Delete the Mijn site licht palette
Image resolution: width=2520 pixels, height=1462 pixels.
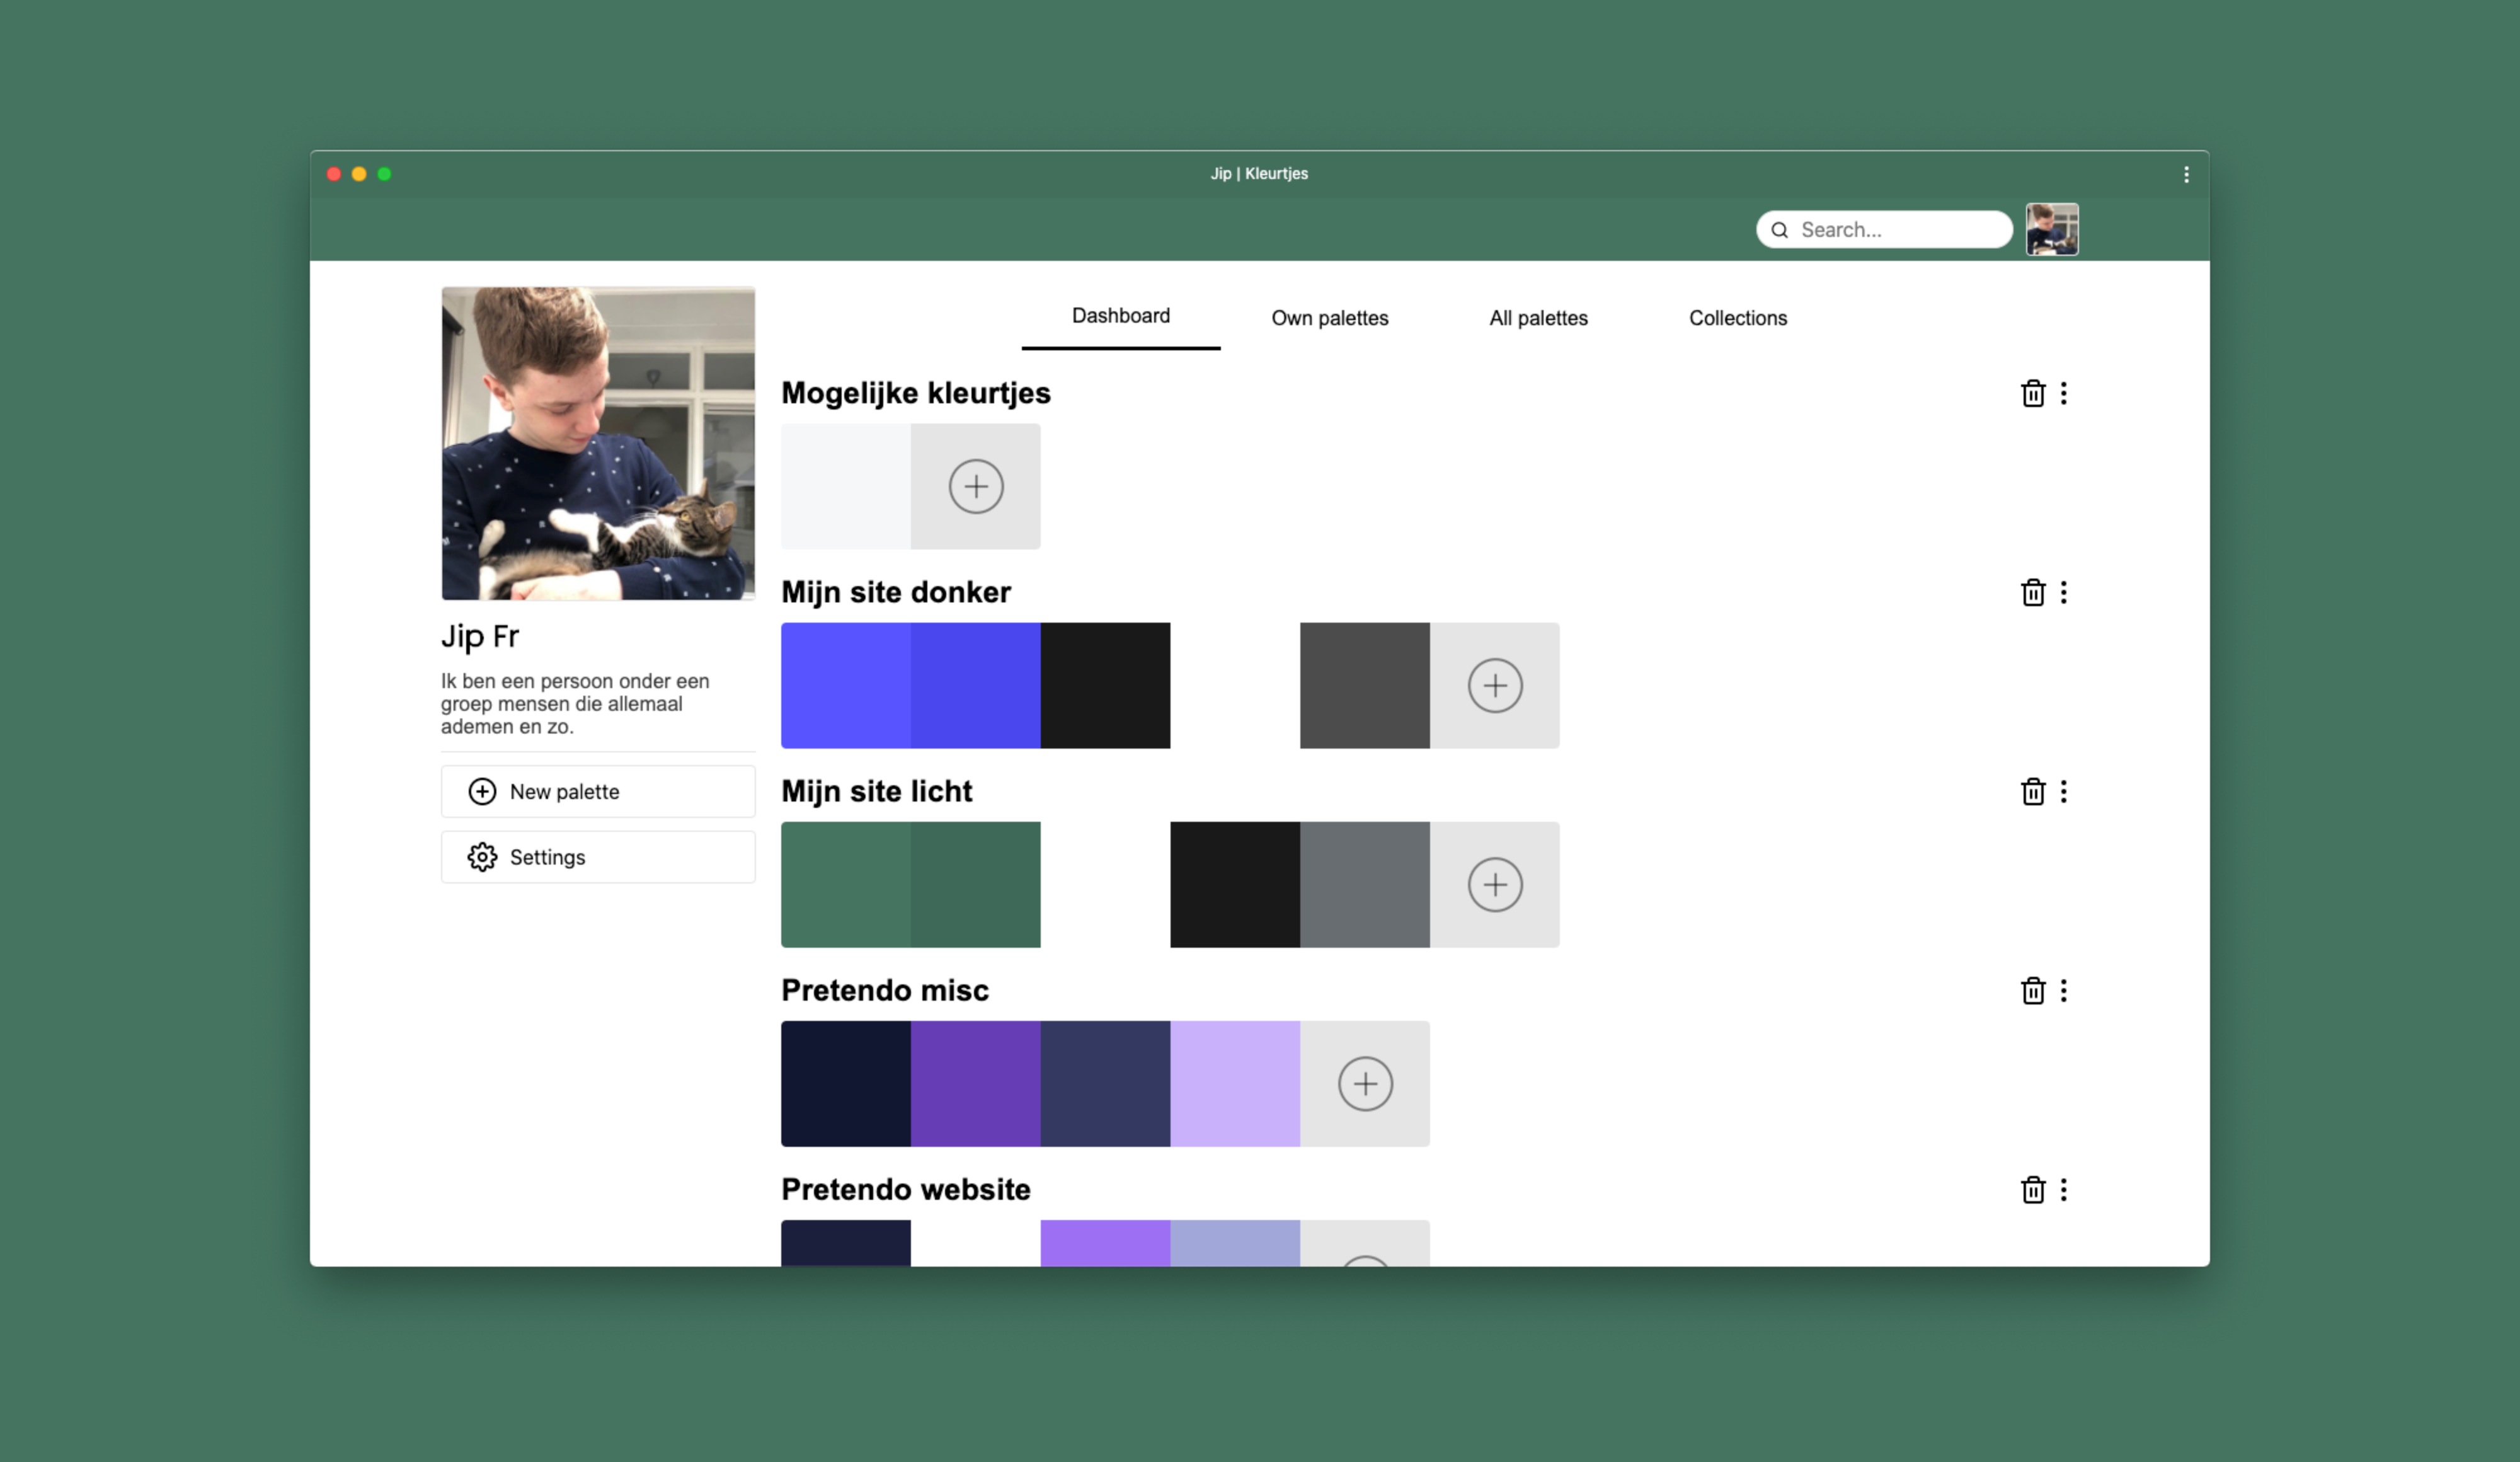pos(2032,791)
